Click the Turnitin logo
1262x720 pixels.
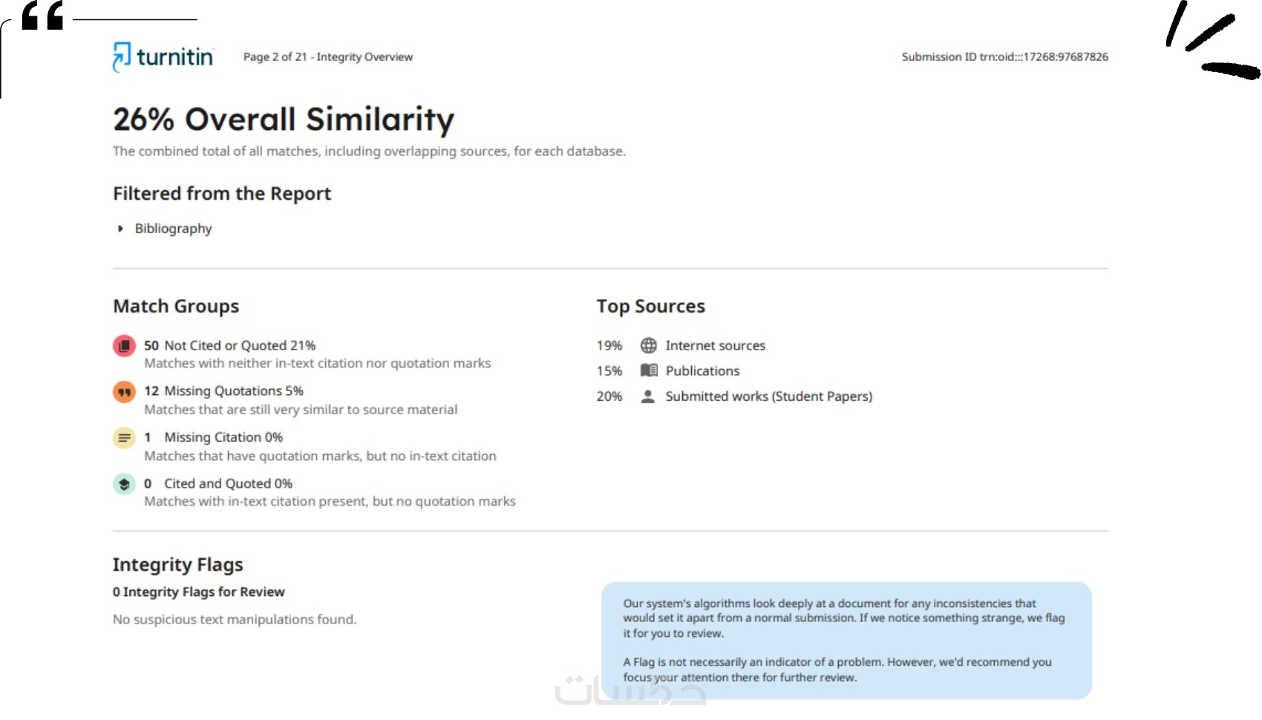pos(163,57)
